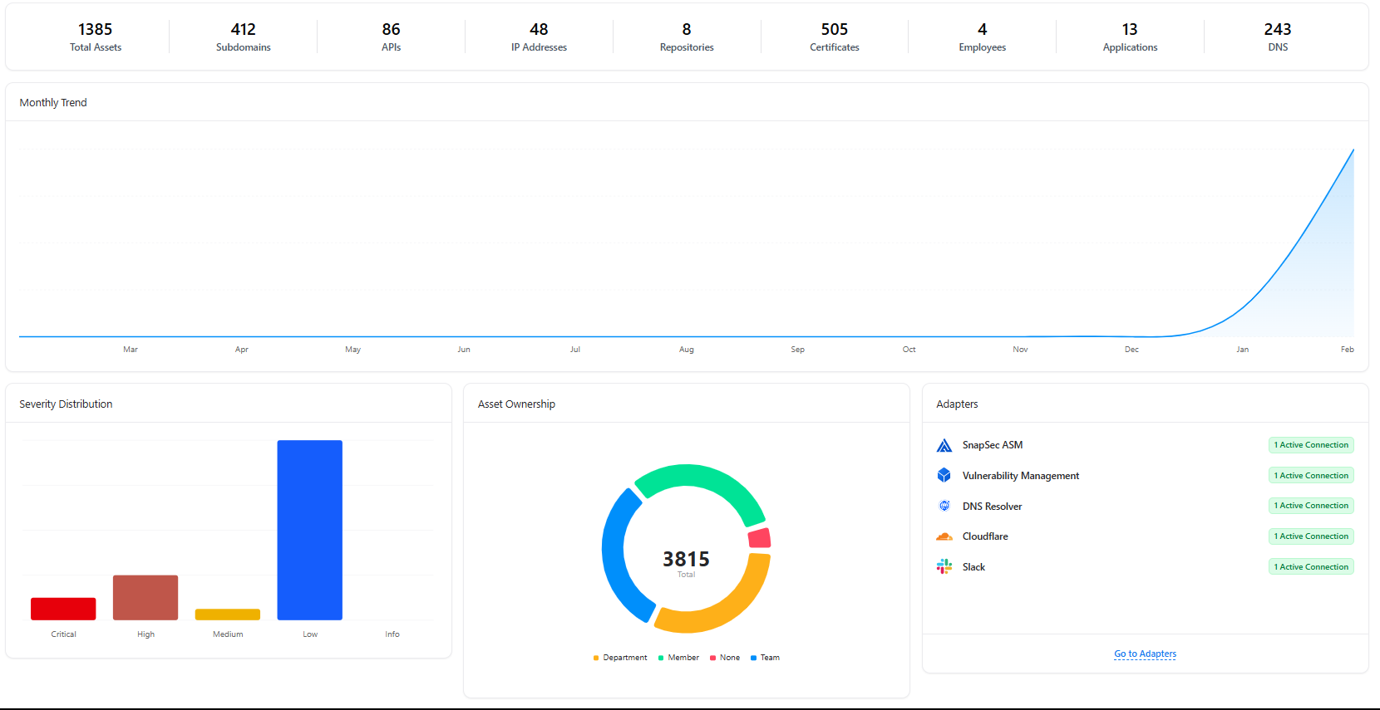Click the red Critical severity bar

[63, 609]
